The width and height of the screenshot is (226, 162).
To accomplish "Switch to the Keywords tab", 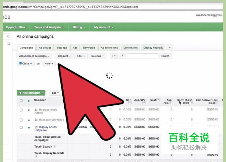I will click(x=89, y=48).
